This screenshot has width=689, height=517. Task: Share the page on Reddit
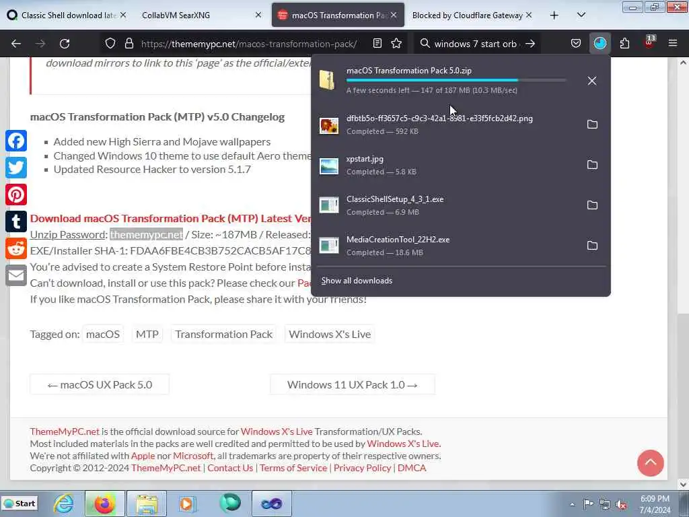16,249
